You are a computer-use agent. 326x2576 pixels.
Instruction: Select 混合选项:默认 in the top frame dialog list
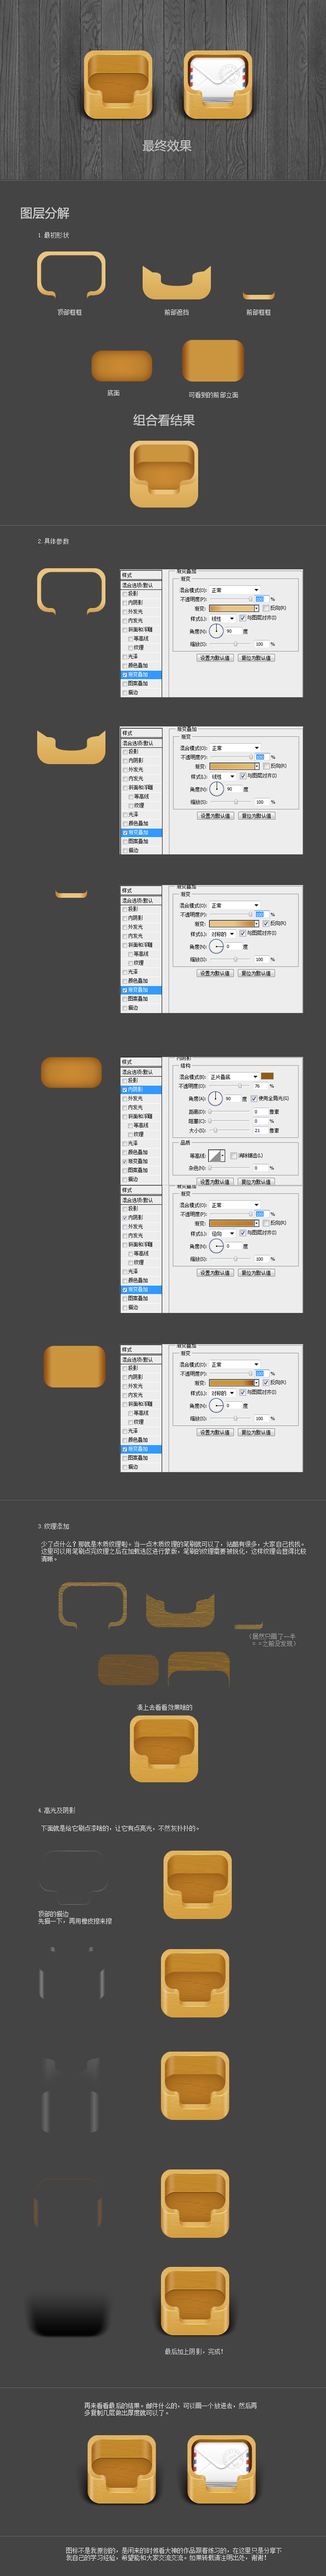141,585
